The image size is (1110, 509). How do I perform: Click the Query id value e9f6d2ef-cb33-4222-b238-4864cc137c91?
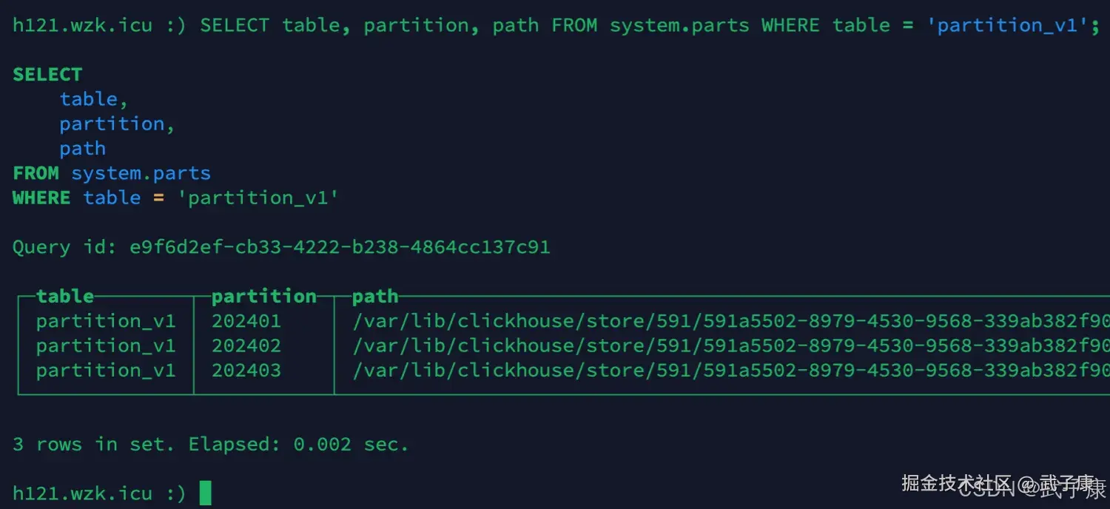tap(340, 247)
